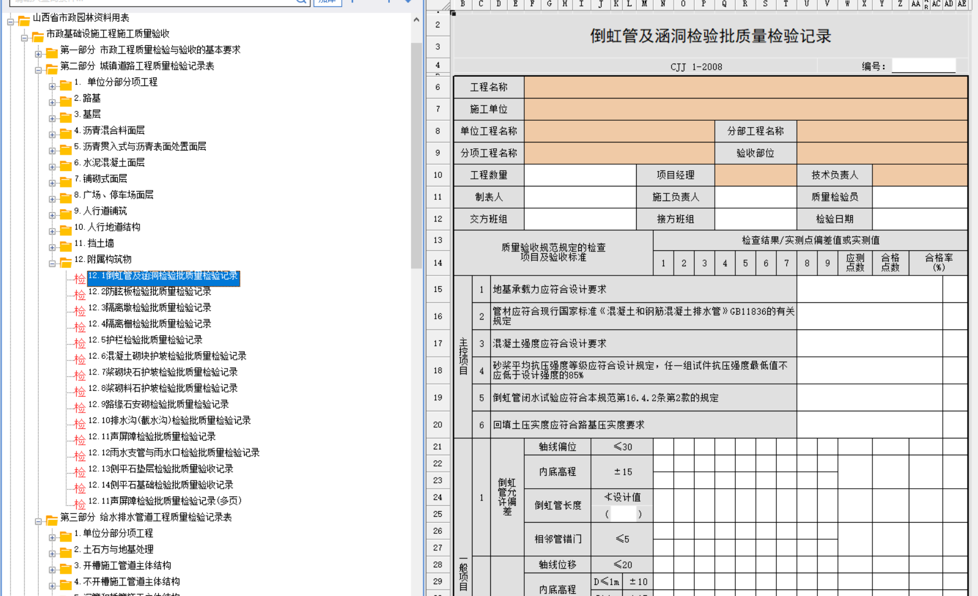Collapse 第二部分 城镇道路工程质量检验记录表
The height and width of the screenshot is (596, 978).
point(39,70)
